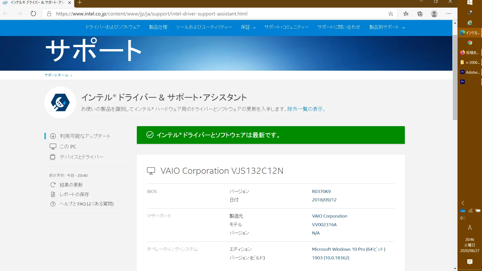This screenshot has height=271, width=482.
Task: Launch Google Chrome from the taskbar
Action: [x=470, y=43]
